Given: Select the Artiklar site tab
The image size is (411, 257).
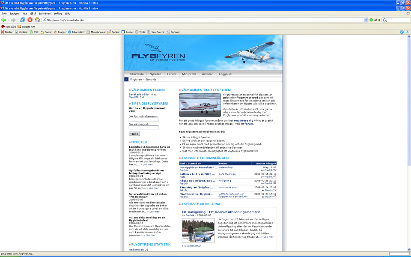Looking at the screenshot, I should click(207, 74).
